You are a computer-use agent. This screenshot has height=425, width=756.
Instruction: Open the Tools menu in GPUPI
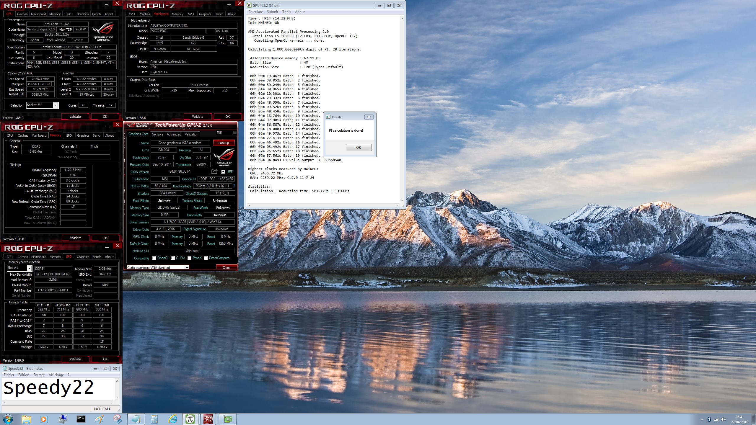coord(286,12)
